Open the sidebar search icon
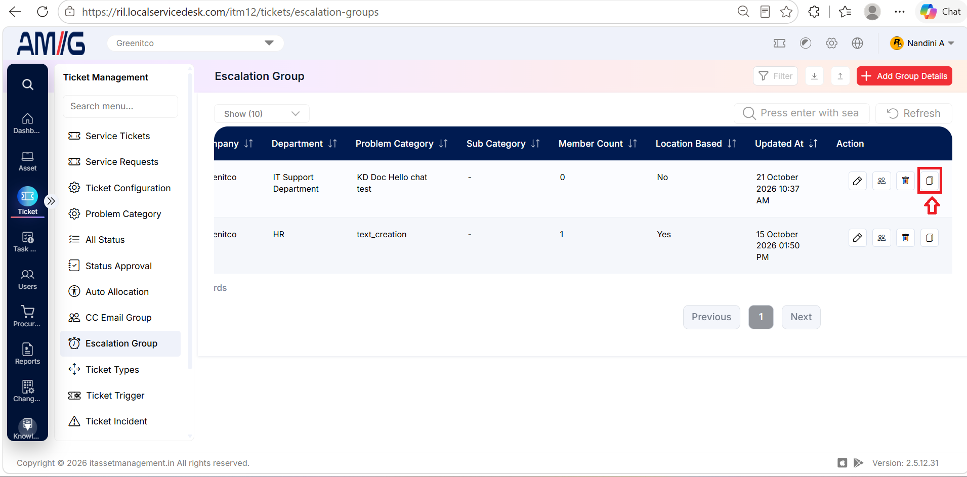The image size is (967, 477). (28, 84)
